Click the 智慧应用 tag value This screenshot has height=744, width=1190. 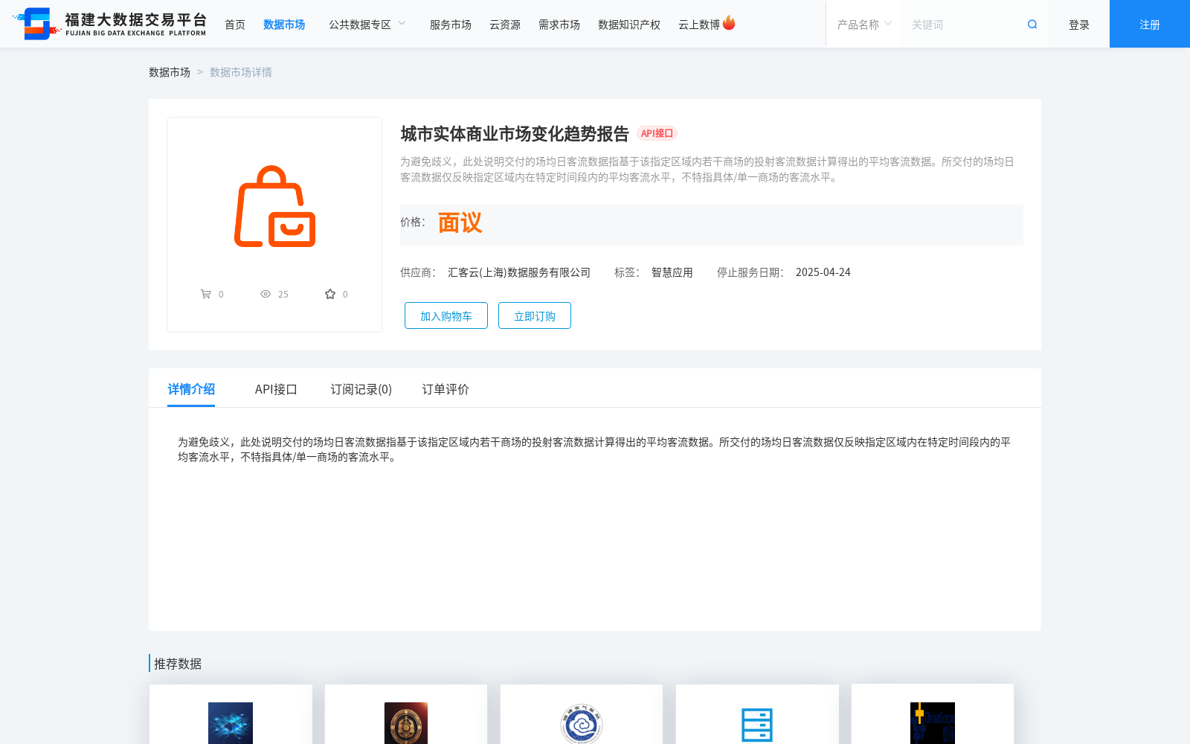[x=672, y=272]
